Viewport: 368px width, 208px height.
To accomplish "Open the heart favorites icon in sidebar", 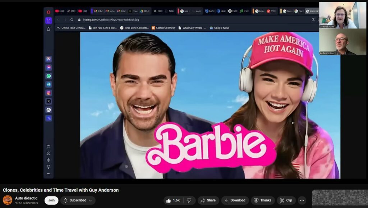I will tap(49, 146).
